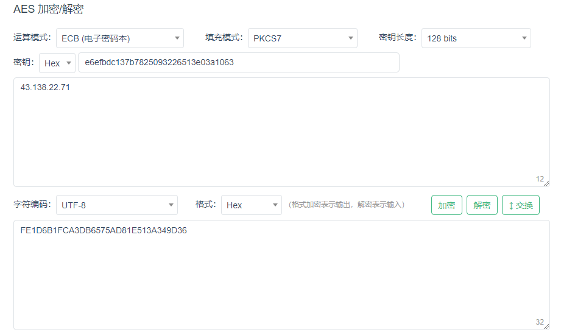
Task: Click the 交换 swap button
Action: (x=521, y=205)
